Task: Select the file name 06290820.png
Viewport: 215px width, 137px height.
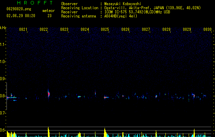Action: [19, 9]
